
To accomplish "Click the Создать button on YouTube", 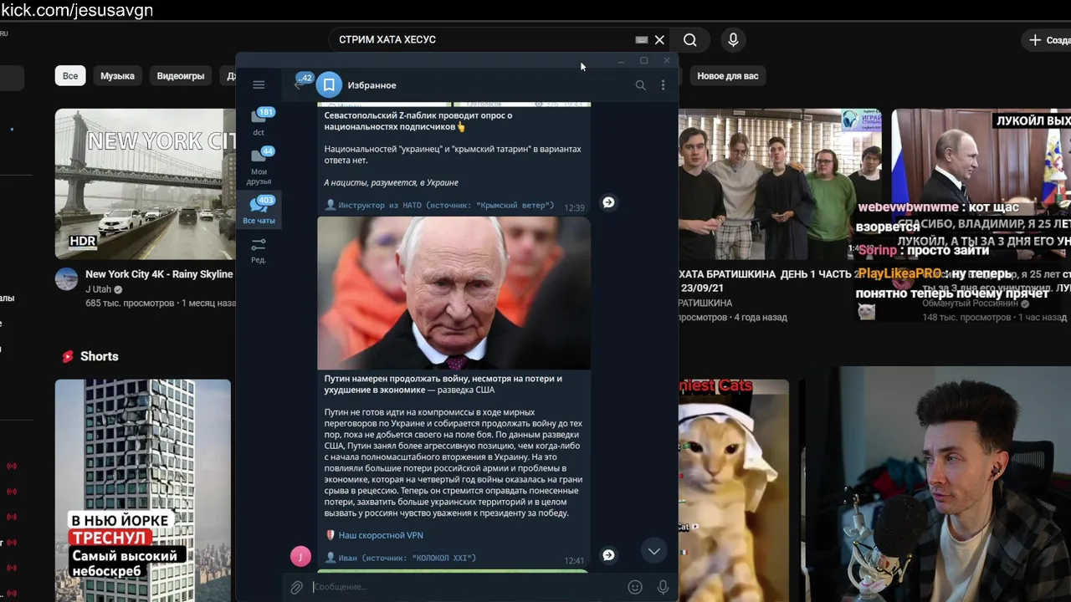I will click(x=1047, y=40).
